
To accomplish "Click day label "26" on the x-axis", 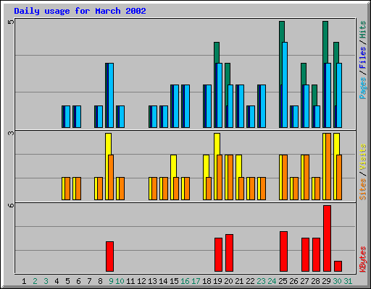I will click(x=293, y=281).
